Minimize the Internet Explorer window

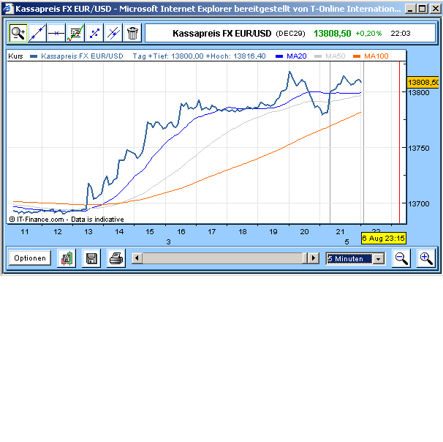click(410, 9)
